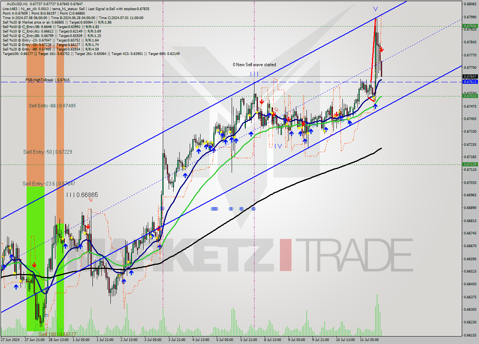Click the 0.66815 price axis value
Viewport: 479px width, 344px height.
pyautogui.click(x=470, y=221)
